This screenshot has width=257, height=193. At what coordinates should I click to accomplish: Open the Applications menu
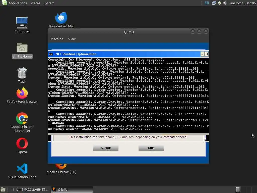click(x=18, y=3)
